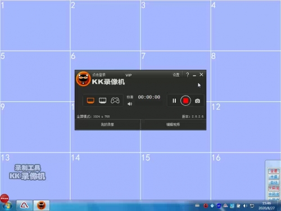
Task: Select region recording mode (monitor with corner brackets)
Action: 102,101
